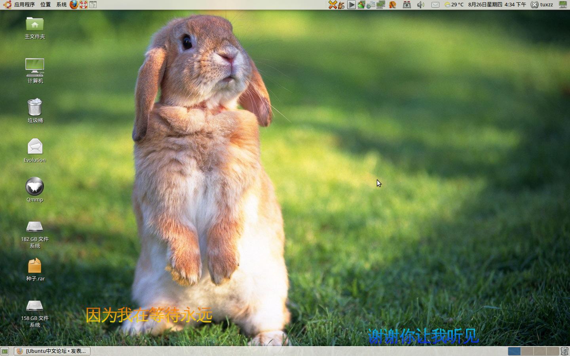
Task: Select the 种子.rar archive file
Action: coord(35,270)
